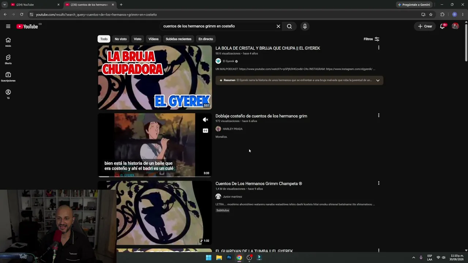Go to HARLEY PRADA channel name
This screenshot has height=263, width=468.
233,129
